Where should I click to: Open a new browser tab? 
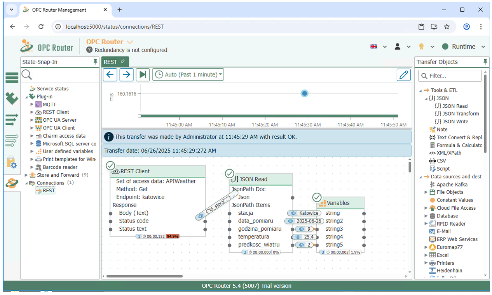(119, 10)
